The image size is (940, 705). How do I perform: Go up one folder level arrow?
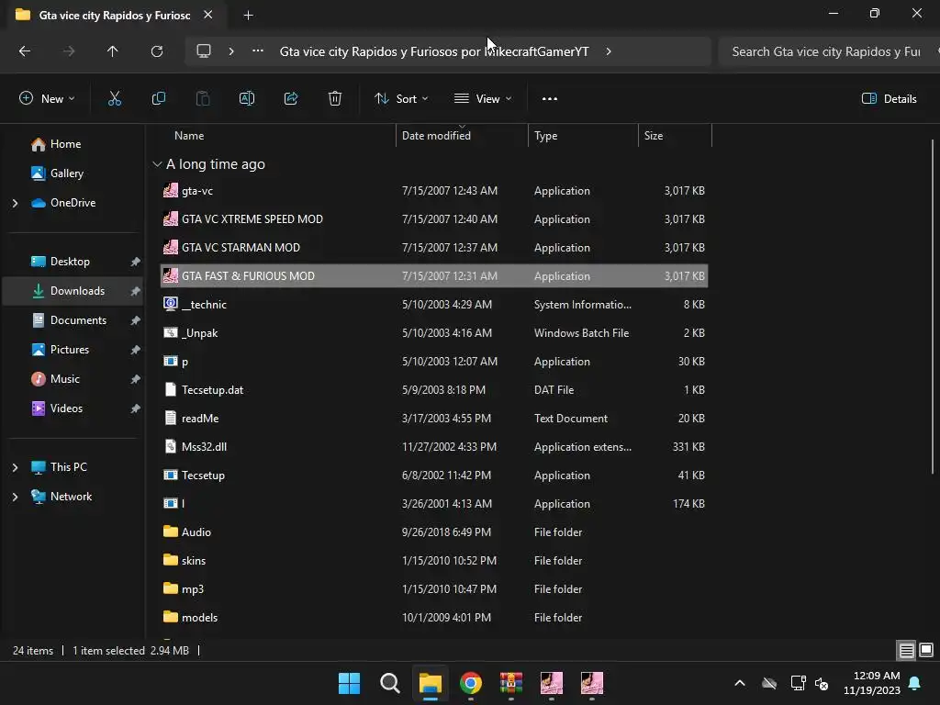(x=112, y=51)
